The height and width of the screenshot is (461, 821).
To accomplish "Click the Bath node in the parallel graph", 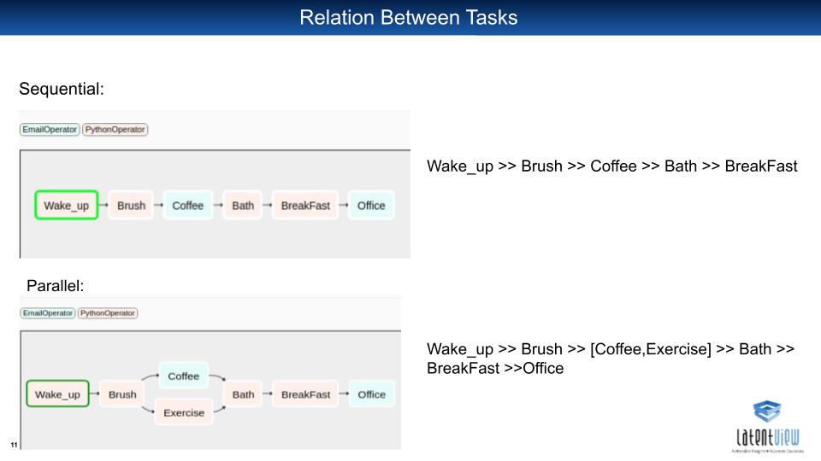I will tap(244, 394).
